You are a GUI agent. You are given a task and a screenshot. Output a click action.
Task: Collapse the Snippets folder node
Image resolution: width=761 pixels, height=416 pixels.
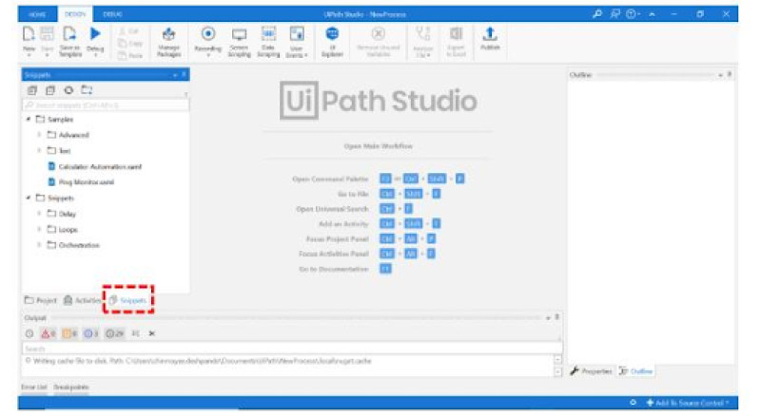29,198
